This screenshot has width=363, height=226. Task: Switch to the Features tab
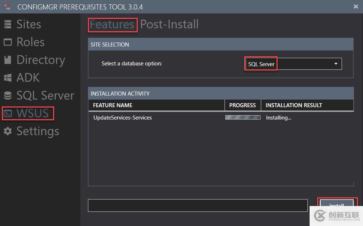click(x=112, y=24)
